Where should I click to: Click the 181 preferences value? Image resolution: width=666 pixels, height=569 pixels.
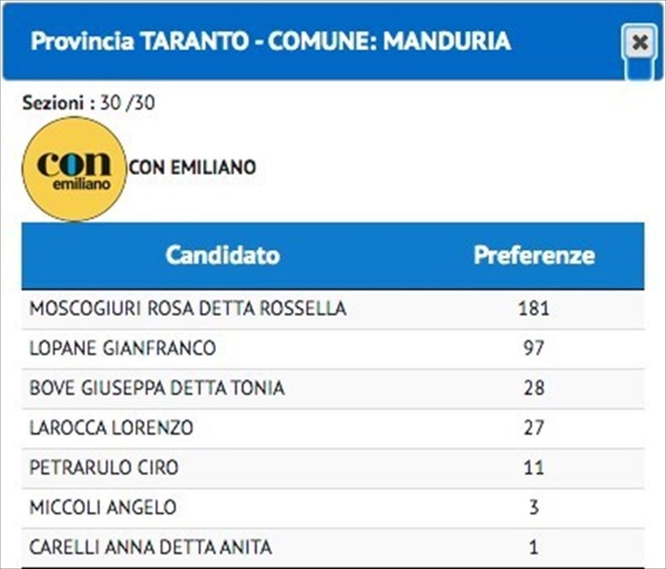pos(534,309)
